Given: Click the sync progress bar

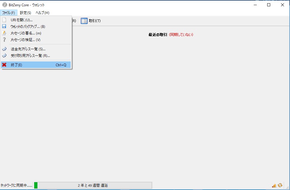Looking at the screenshot, I should coord(93,186).
